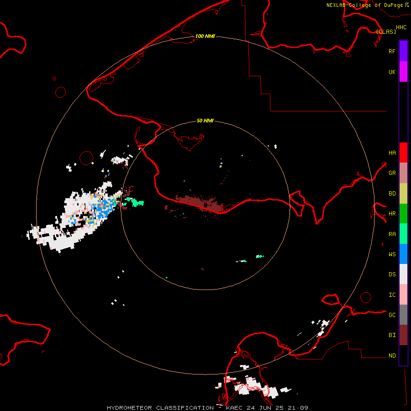Image resolution: width=411 pixels, height=411 pixels.
Task: Select the GC ground clutter gray swatch
Action: 403,315
